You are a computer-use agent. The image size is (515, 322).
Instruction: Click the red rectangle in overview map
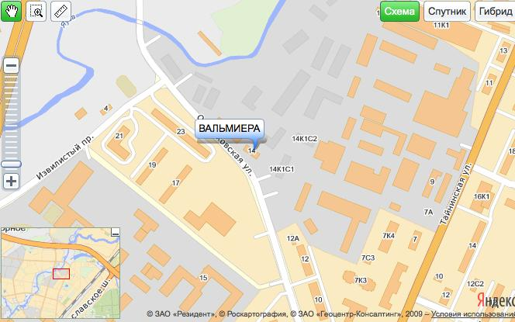click(61, 274)
